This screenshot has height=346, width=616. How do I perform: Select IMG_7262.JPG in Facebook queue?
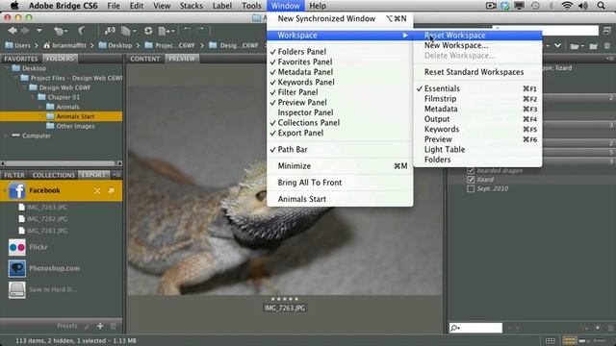click(43, 219)
